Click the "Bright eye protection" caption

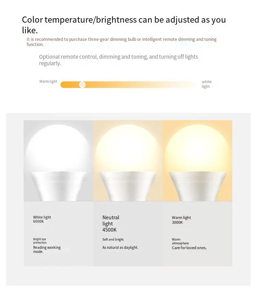click(x=40, y=241)
